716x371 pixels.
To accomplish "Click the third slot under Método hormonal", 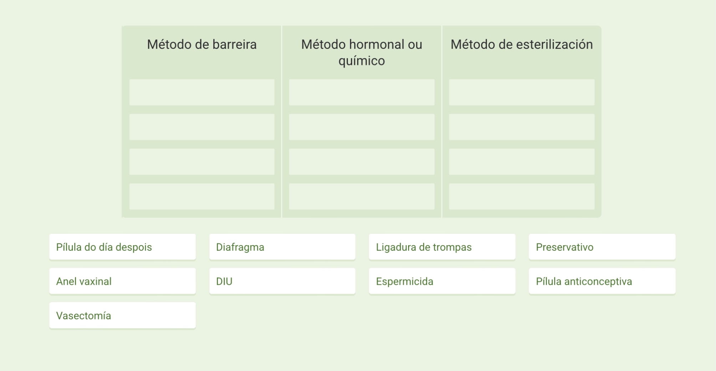I will [x=361, y=161].
